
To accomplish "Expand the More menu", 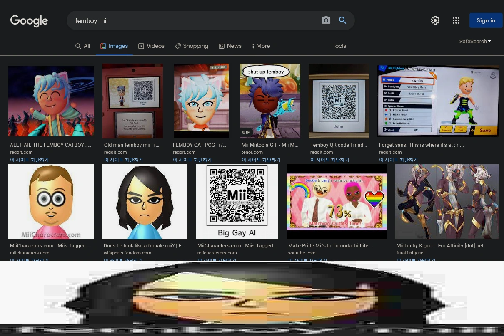I will (261, 46).
